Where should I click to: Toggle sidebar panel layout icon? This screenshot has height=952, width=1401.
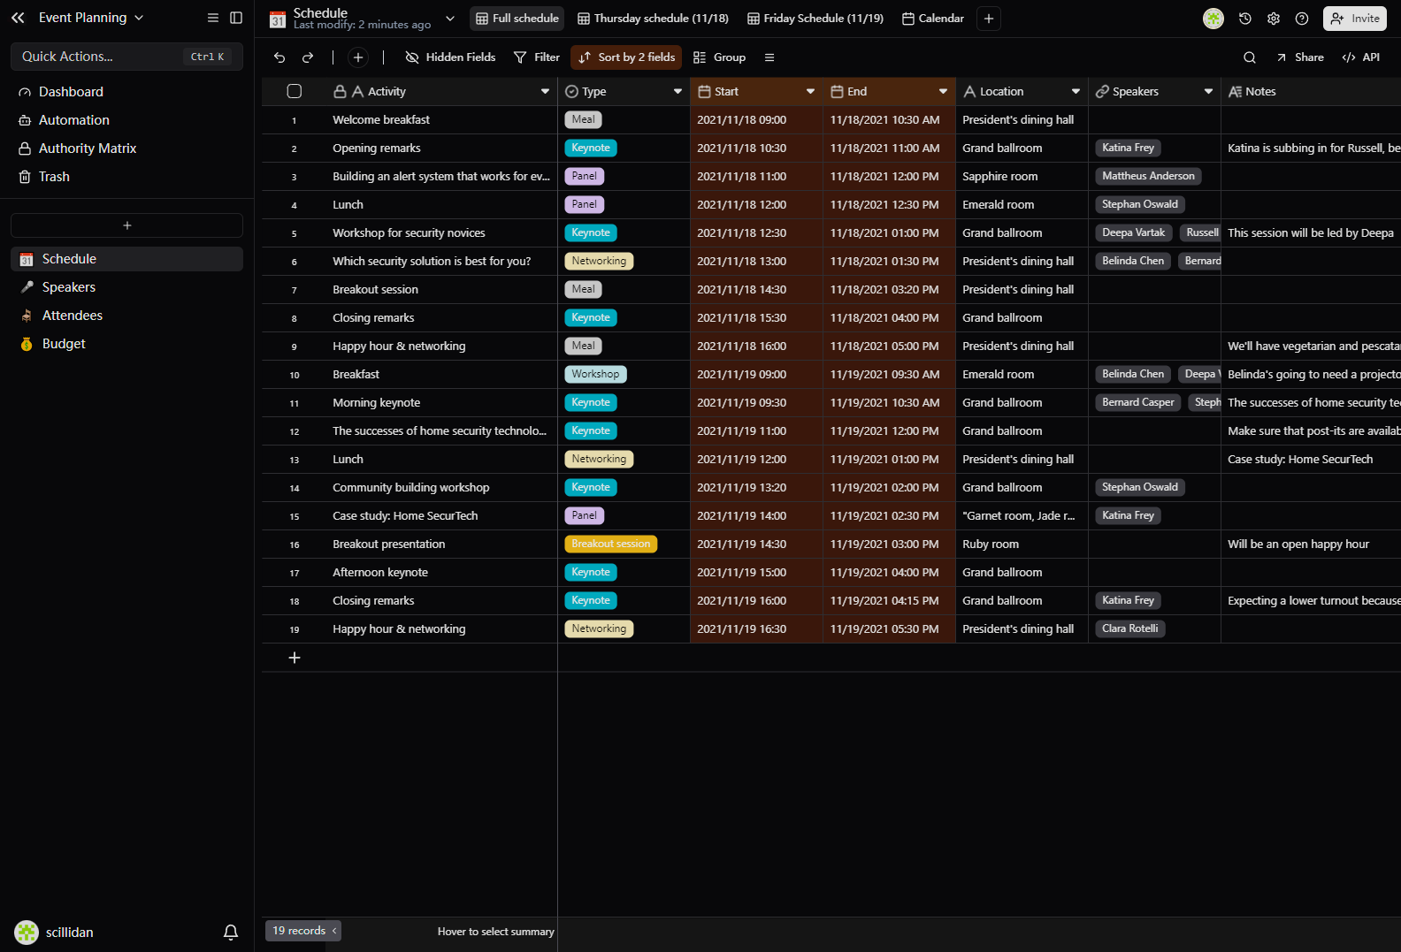pos(236,18)
